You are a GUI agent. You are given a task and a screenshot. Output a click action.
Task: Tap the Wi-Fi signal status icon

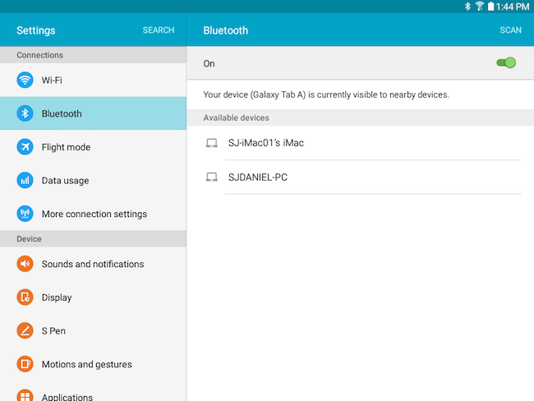(x=480, y=6)
